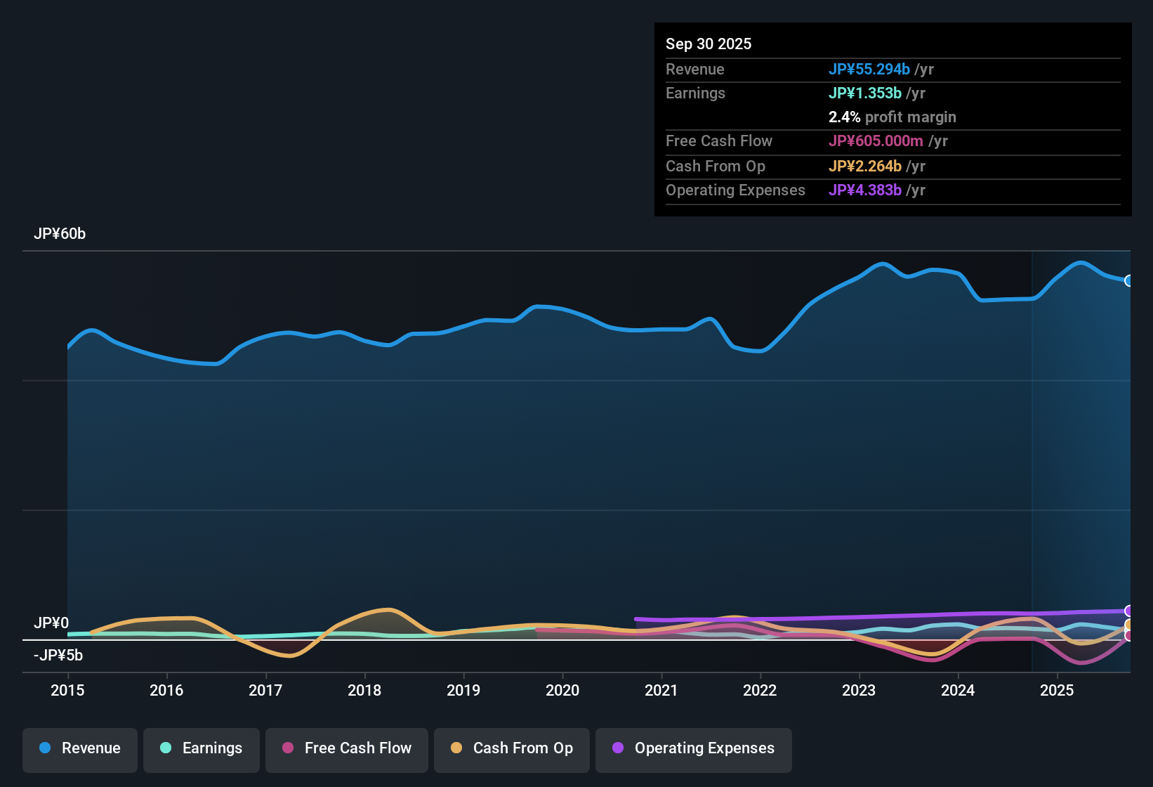Viewport: 1153px width, 787px height.
Task: Toggle the Earnings series visibility
Action: coord(202,750)
